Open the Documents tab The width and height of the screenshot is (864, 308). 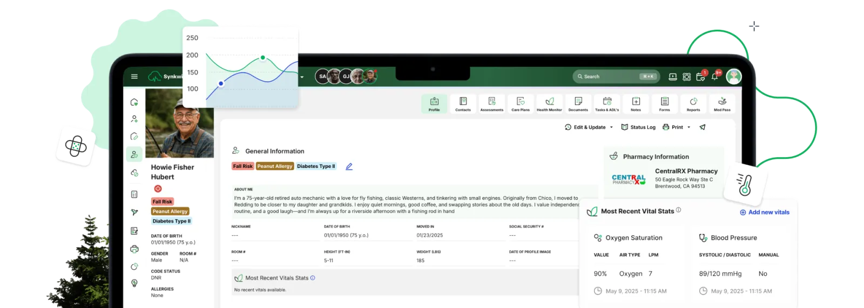pos(578,104)
